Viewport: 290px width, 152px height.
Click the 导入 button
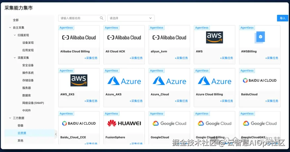point(282,18)
